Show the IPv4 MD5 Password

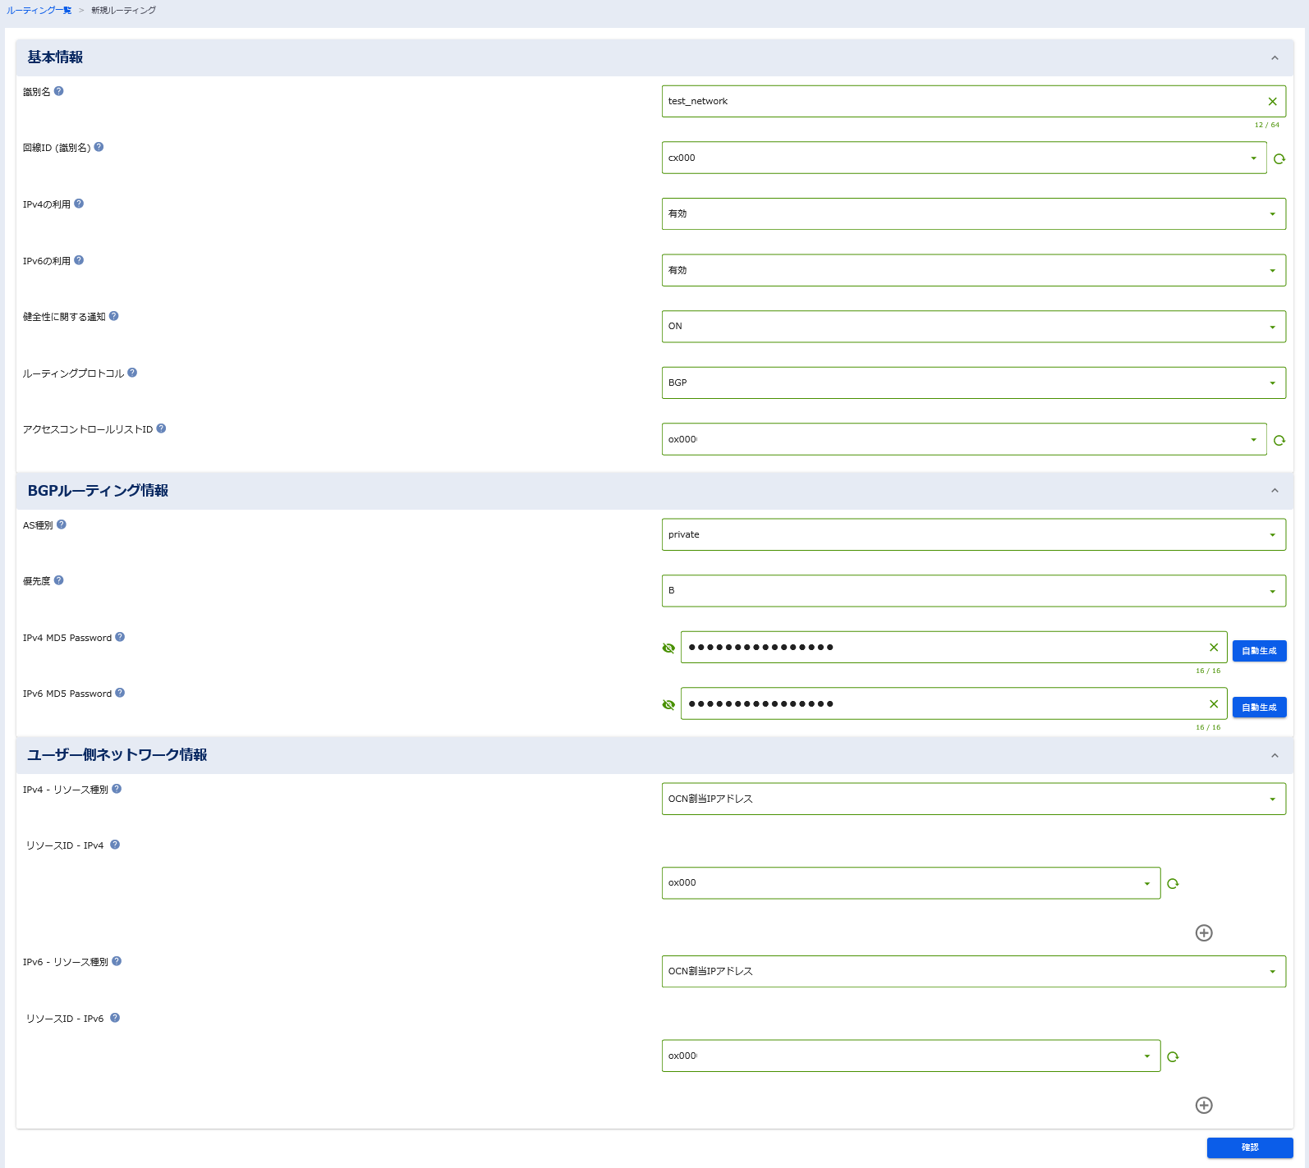coord(668,648)
